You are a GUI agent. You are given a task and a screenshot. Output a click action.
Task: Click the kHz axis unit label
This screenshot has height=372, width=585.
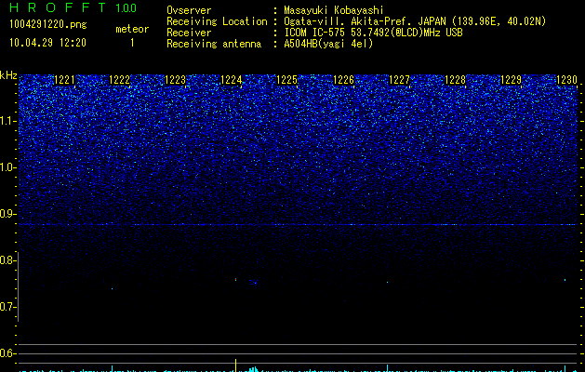[x=8, y=75]
